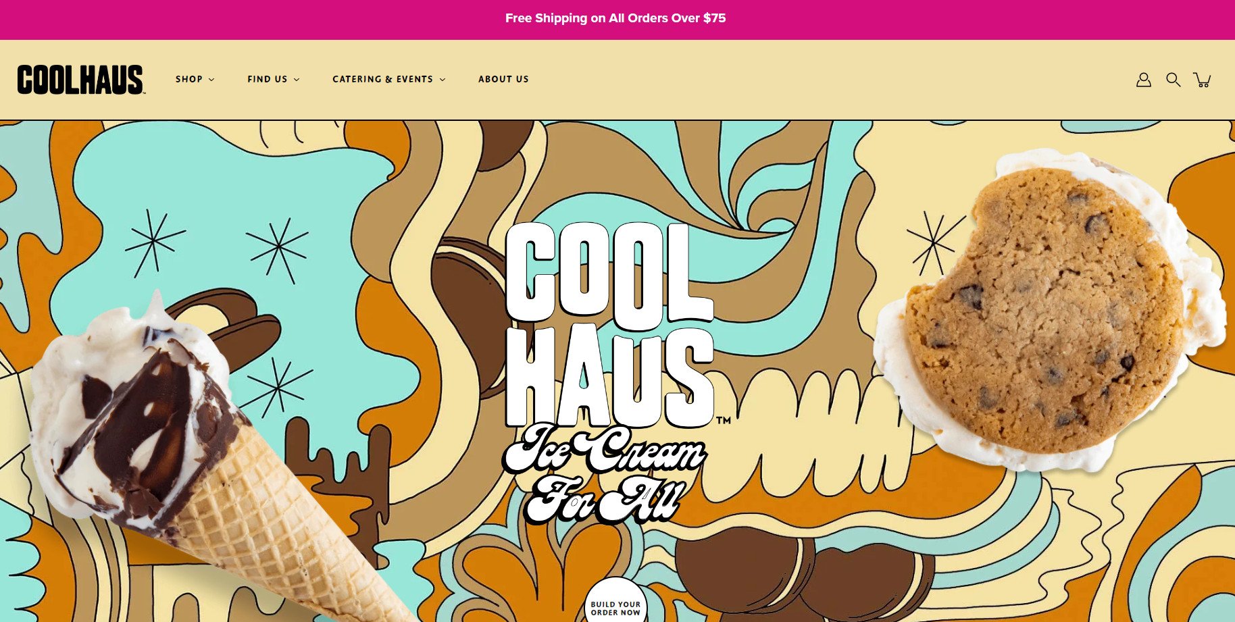1235x622 pixels.
Task: Click the Free Shipping announcement banner
Action: point(615,18)
